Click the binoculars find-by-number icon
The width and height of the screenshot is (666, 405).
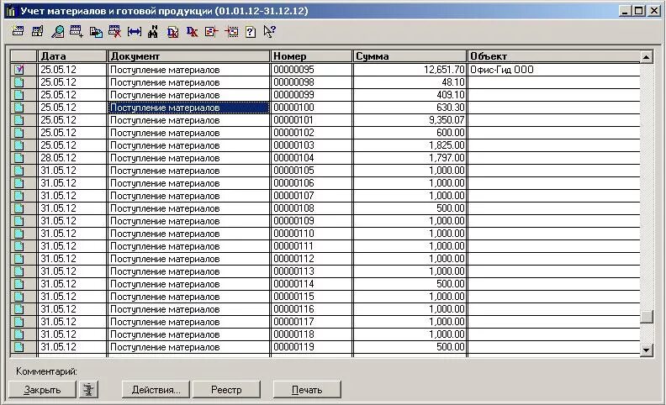[153, 31]
